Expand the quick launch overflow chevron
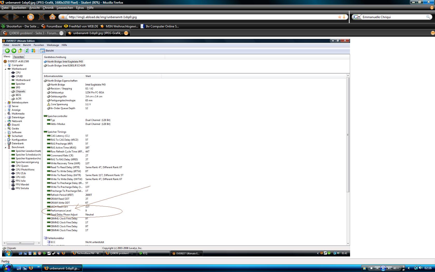The height and width of the screenshot is (272, 435). (39, 267)
